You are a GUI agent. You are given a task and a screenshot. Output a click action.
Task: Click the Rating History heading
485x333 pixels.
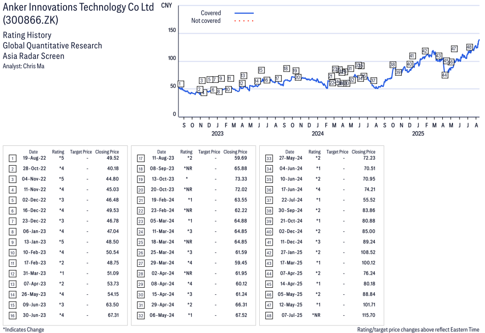point(27,35)
